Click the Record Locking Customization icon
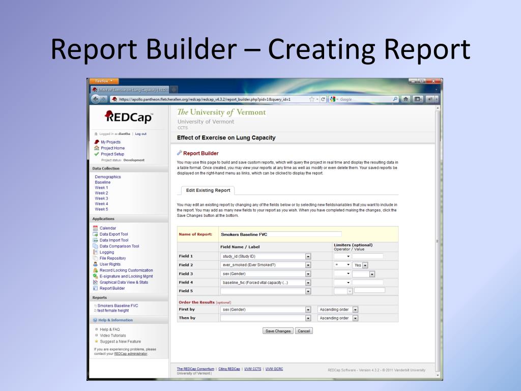The image size is (521, 391). click(95, 270)
